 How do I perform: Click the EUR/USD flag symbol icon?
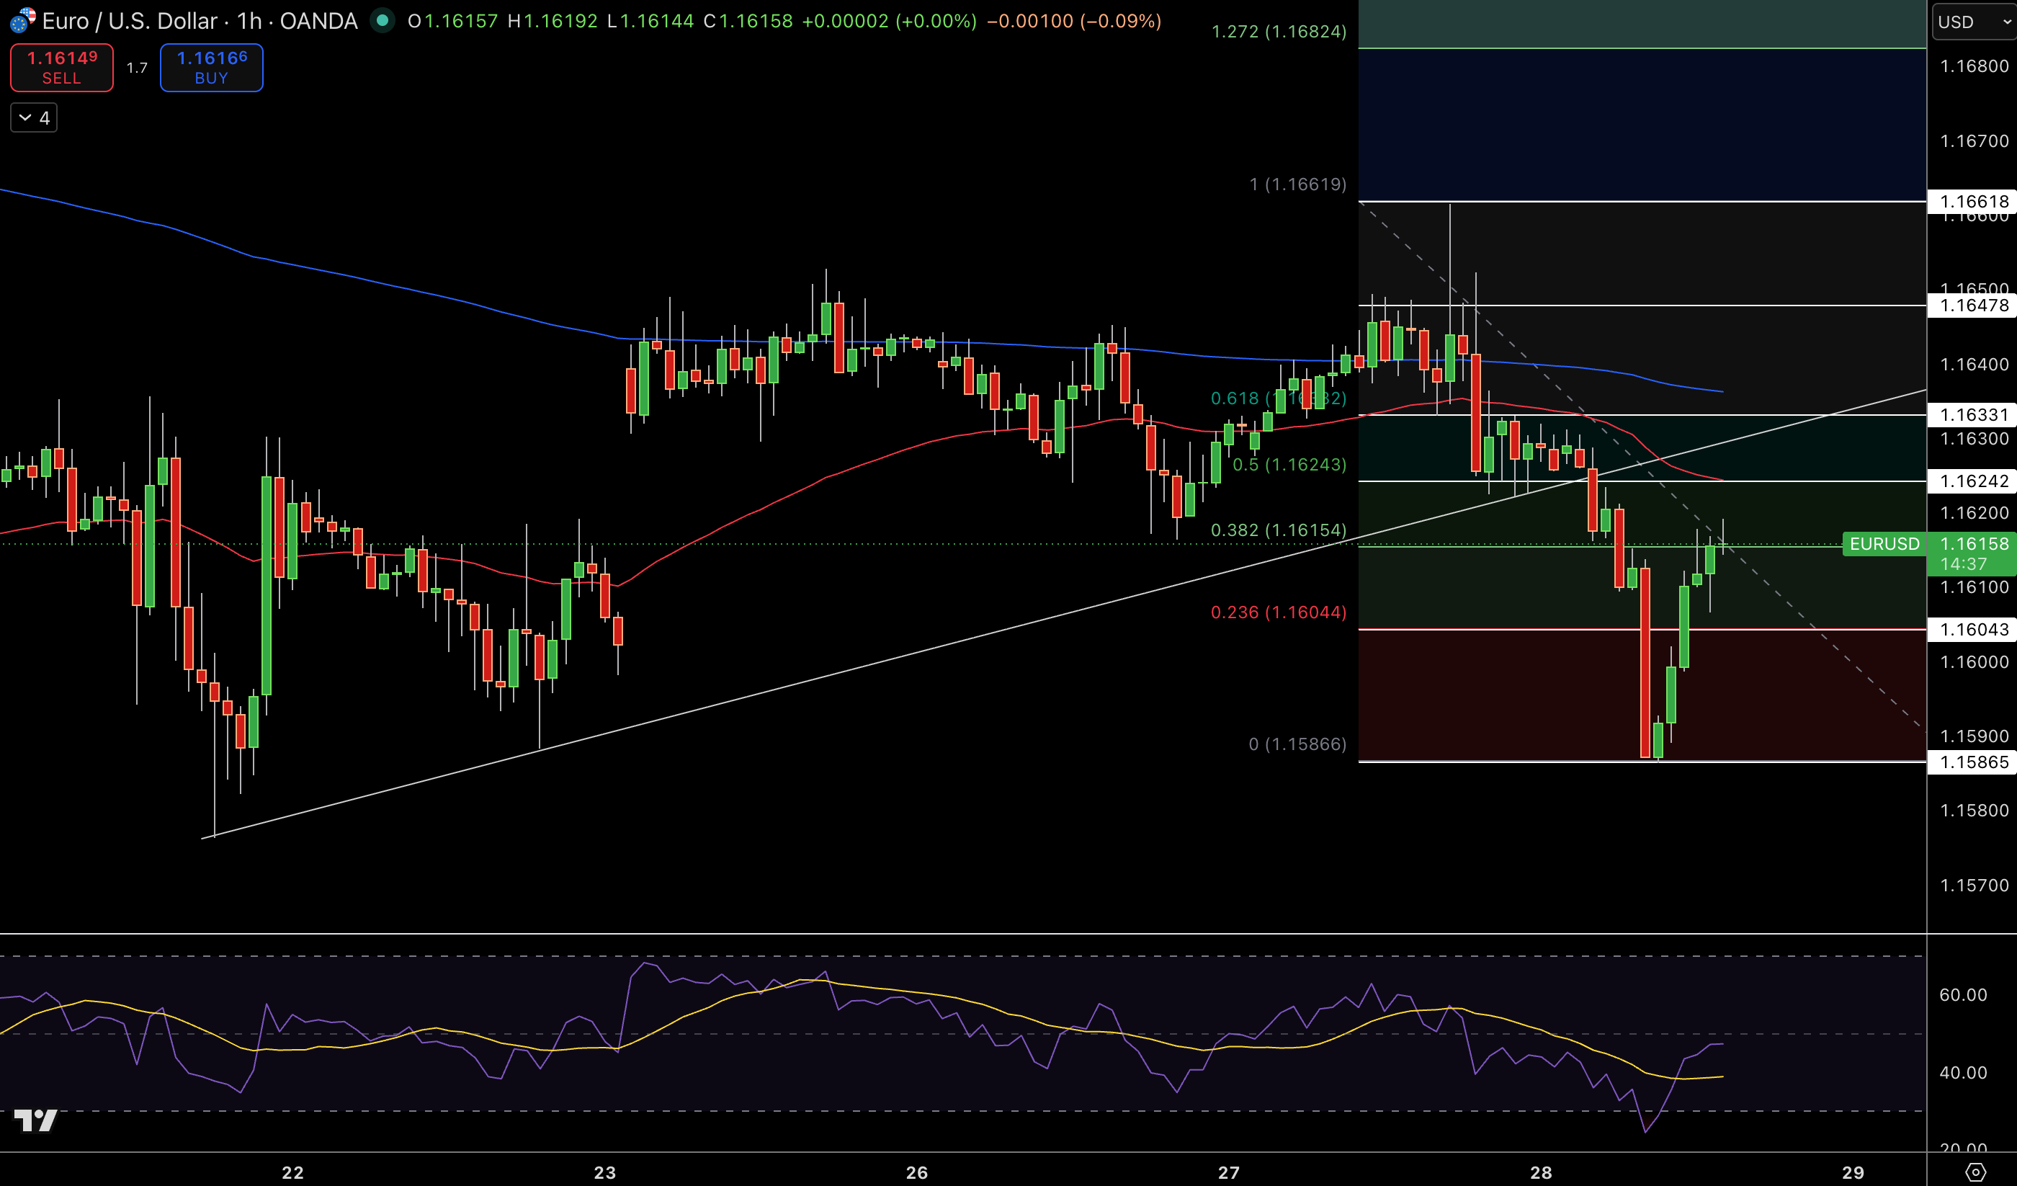(x=22, y=20)
